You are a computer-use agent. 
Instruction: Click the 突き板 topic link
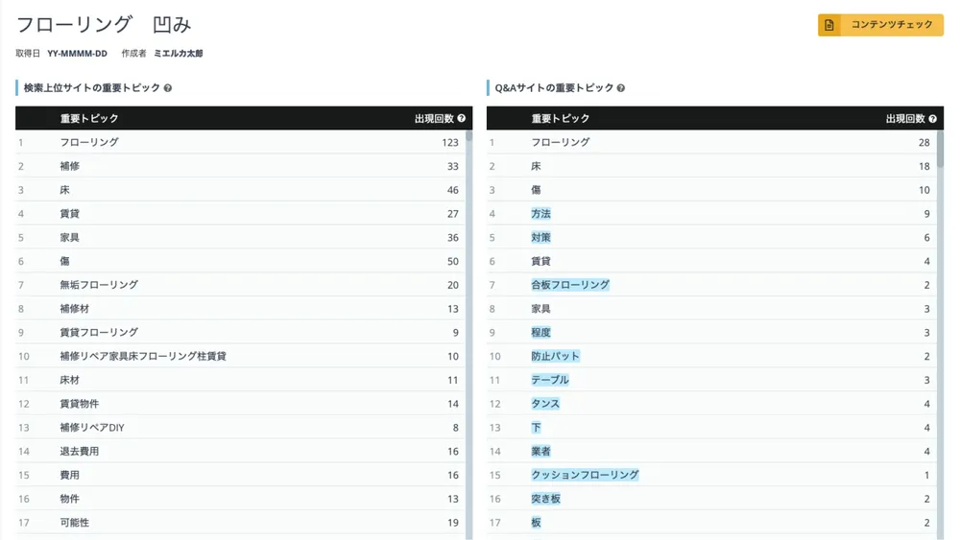click(546, 499)
